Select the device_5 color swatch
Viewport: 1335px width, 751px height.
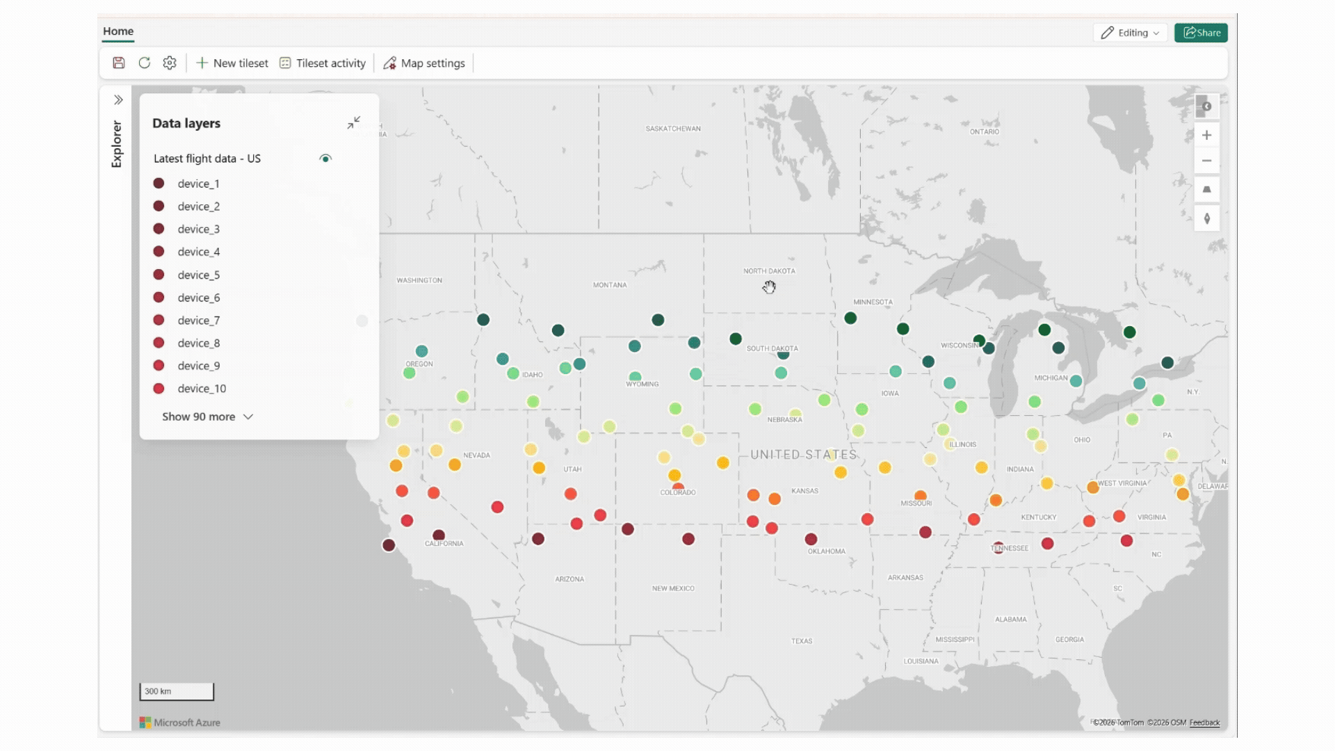click(159, 275)
